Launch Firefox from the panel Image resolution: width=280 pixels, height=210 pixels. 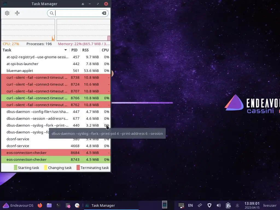click(x=40, y=205)
